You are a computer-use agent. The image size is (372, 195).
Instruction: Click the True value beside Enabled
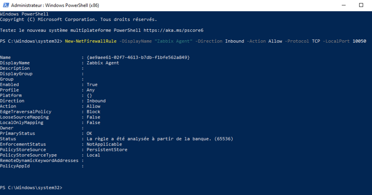(92, 85)
